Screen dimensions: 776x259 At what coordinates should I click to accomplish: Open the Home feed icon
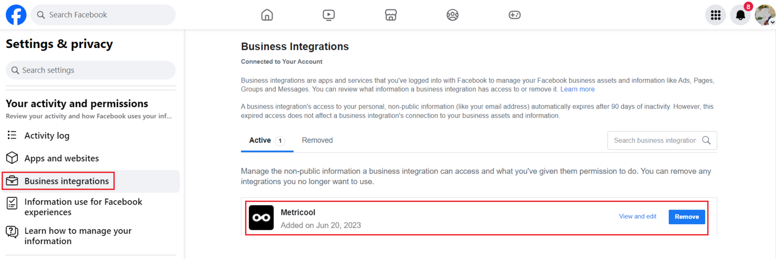[x=267, y=15]
